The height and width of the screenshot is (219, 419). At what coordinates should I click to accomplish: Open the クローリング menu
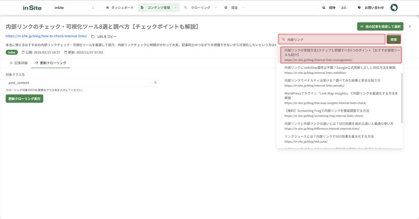tap(200, 7)
